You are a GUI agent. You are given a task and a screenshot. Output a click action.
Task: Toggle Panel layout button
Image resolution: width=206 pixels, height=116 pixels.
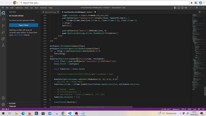click(x=179, y=8)
